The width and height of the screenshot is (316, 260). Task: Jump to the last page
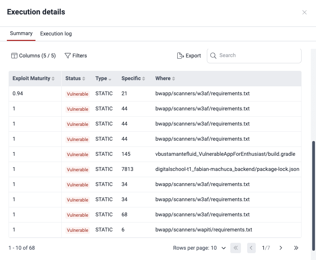pos(296,248)
